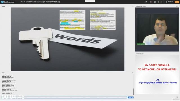Click the shared 'words' key slide
The width and height of the screenshot is (180, 101).
click(67, 39)
